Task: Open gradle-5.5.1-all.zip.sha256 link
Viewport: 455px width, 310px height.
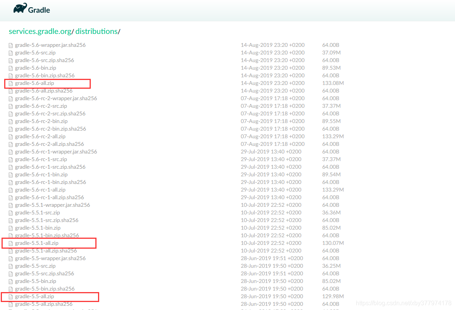Action: point(46,251)
